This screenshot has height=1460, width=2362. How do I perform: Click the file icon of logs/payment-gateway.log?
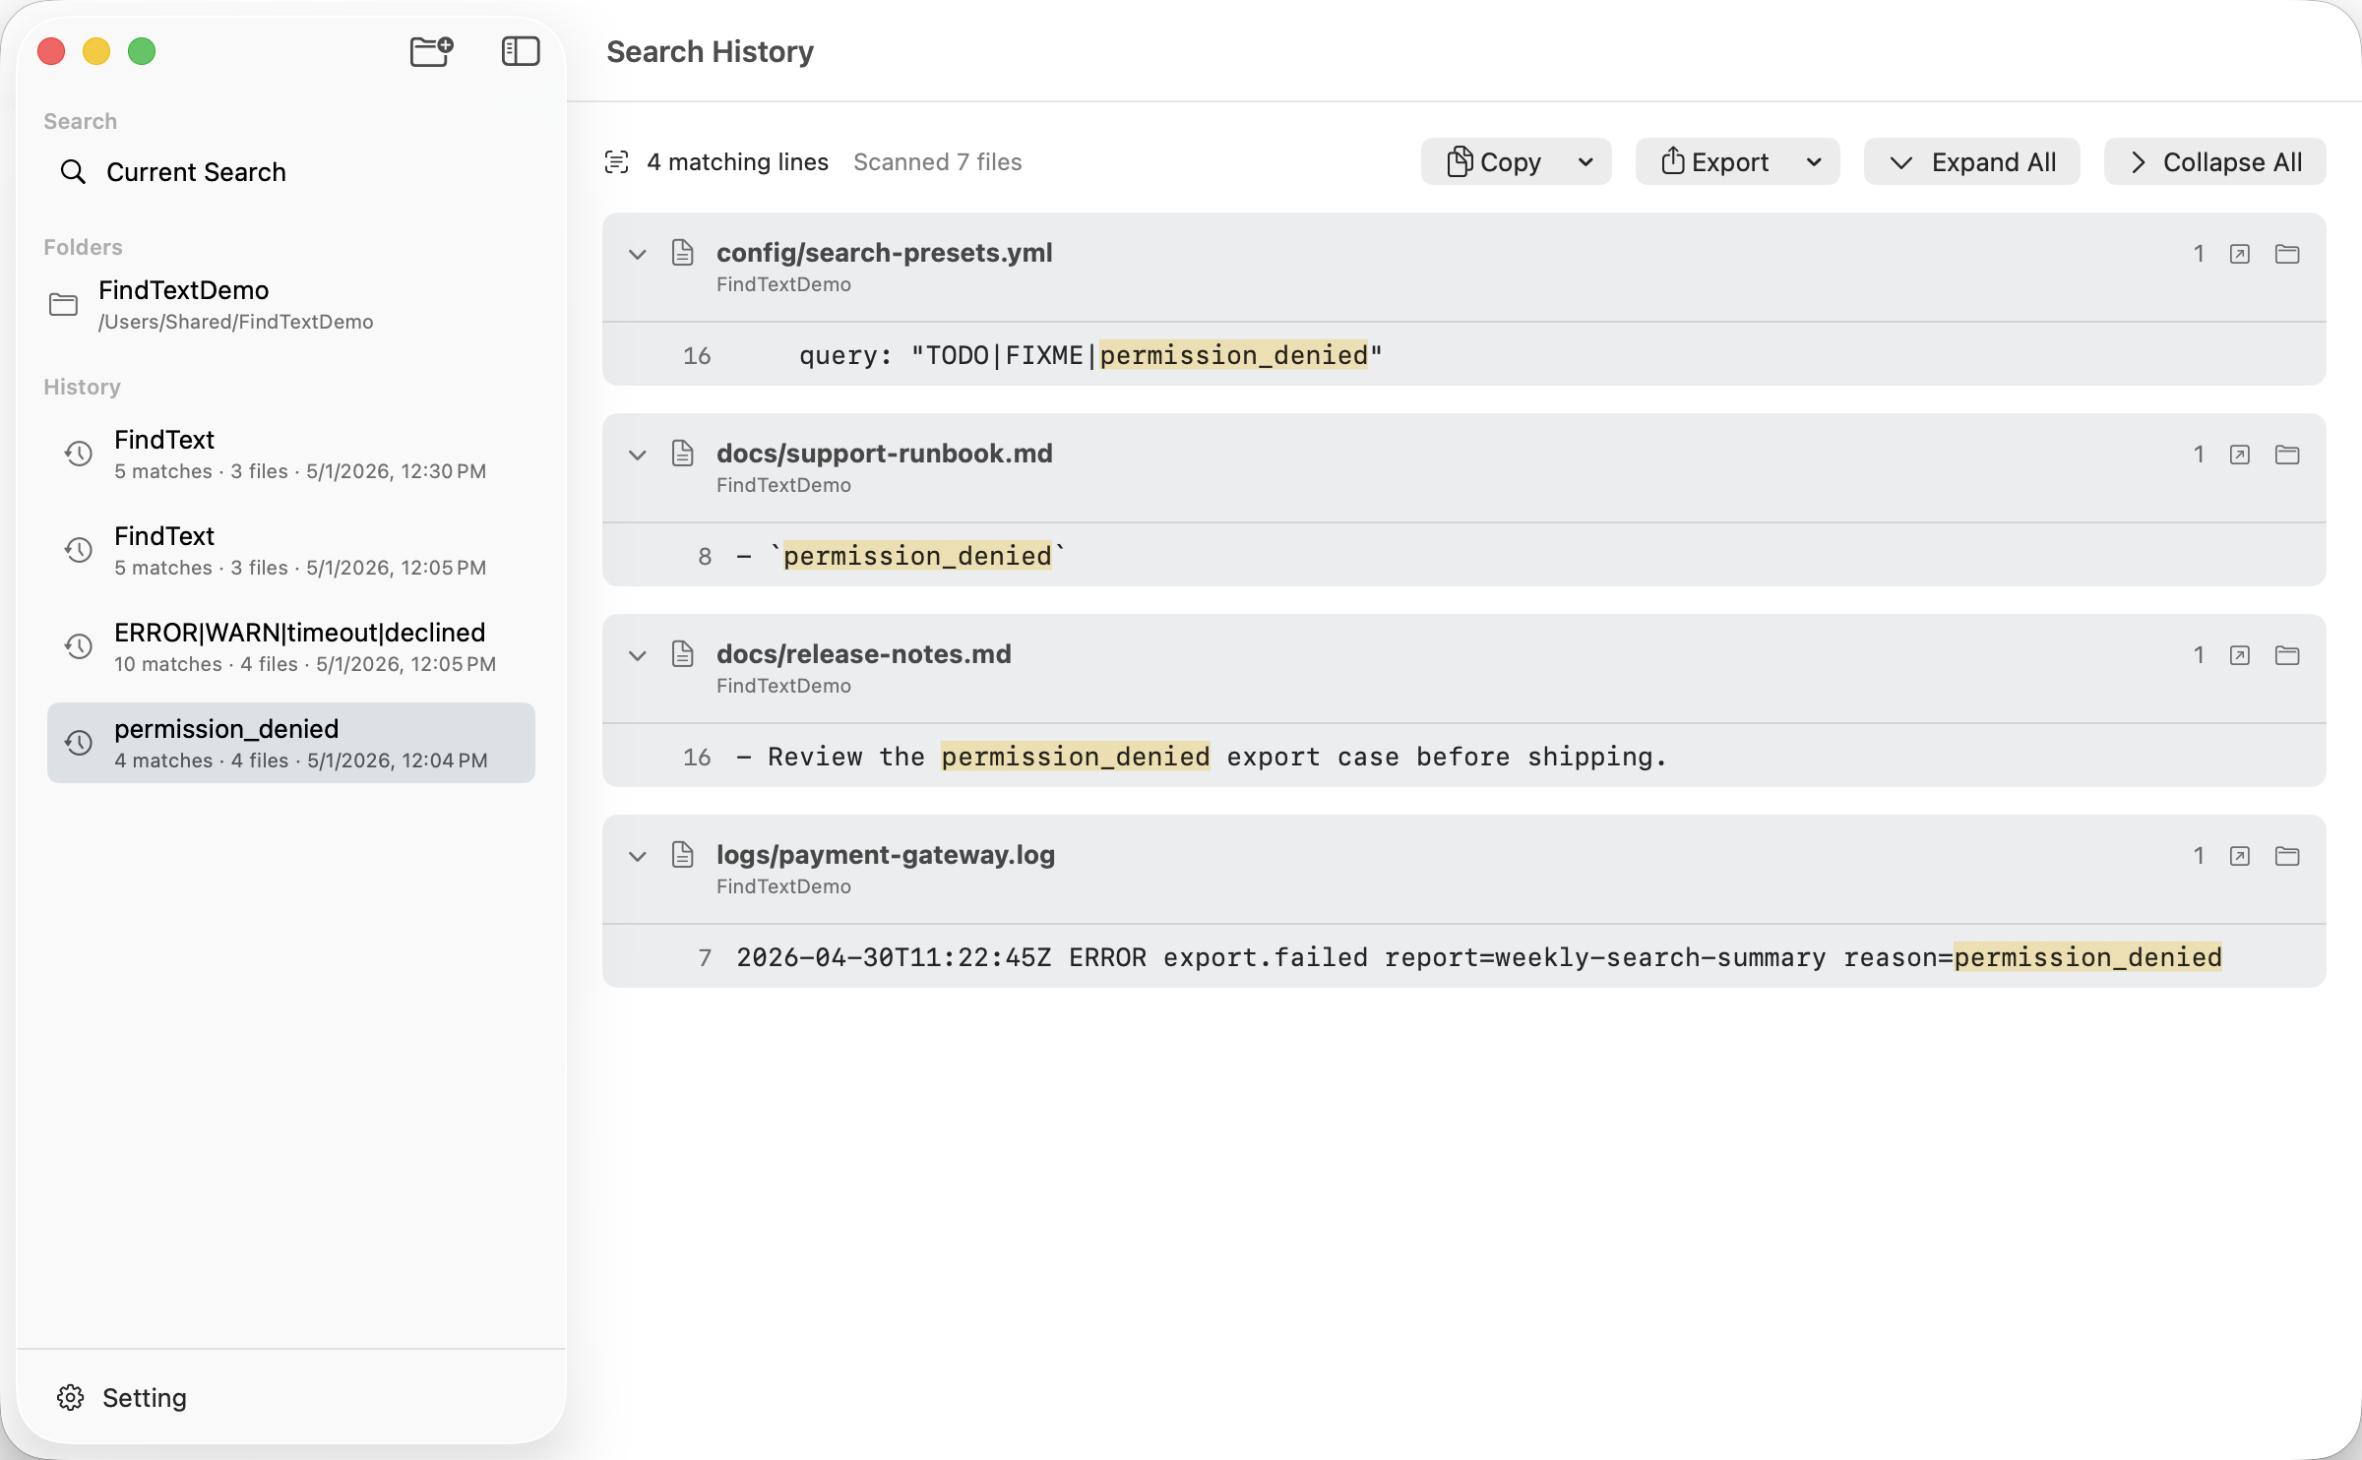pos(683,855)
